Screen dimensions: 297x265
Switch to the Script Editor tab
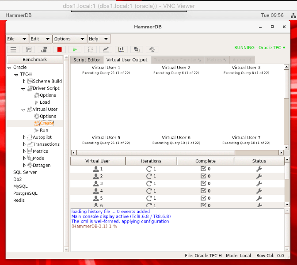tap(87, 60)
